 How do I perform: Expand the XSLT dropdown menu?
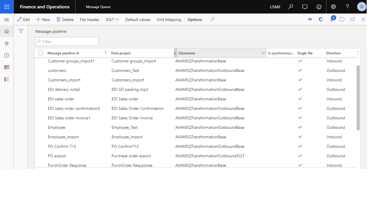click(112, 20)
